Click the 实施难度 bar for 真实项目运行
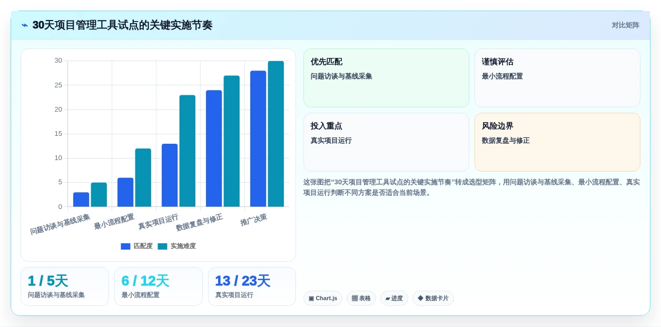 (188, 151)
